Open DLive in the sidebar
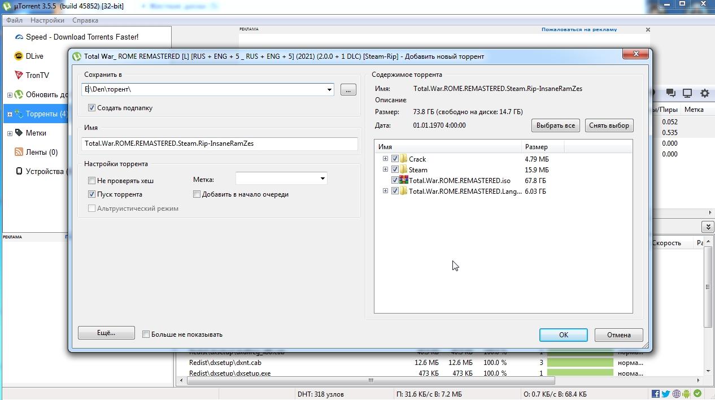 click(x=34, y=56)
